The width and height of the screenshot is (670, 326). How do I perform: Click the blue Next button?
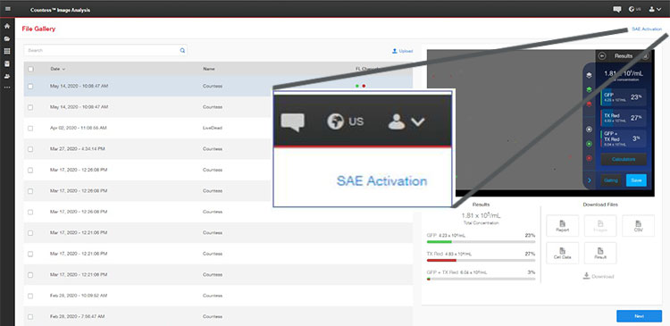point(640,316)
